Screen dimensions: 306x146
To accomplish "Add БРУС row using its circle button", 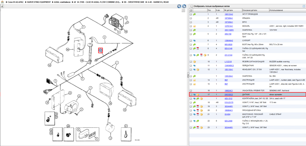I will tap(191, 22).
